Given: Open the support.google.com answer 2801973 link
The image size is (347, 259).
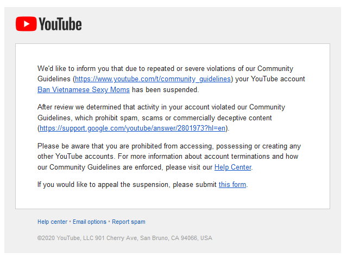Looking at the screenshot, I should [133, 128].
